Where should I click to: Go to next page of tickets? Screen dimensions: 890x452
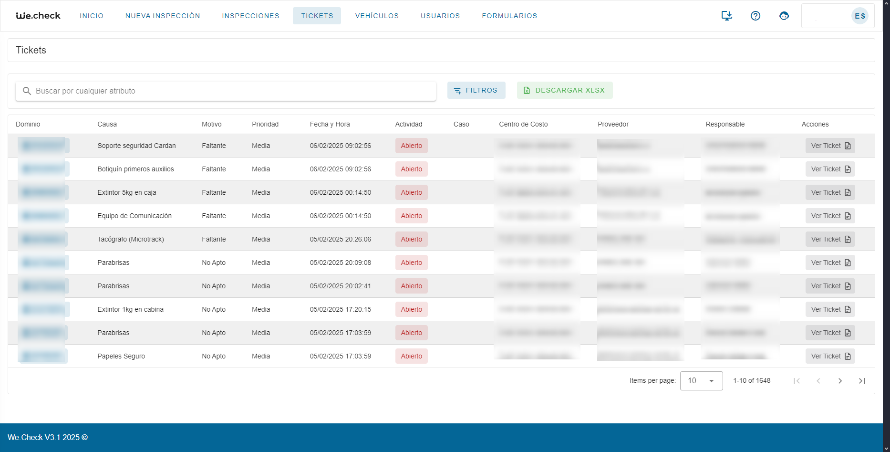(x=840, y=381)
